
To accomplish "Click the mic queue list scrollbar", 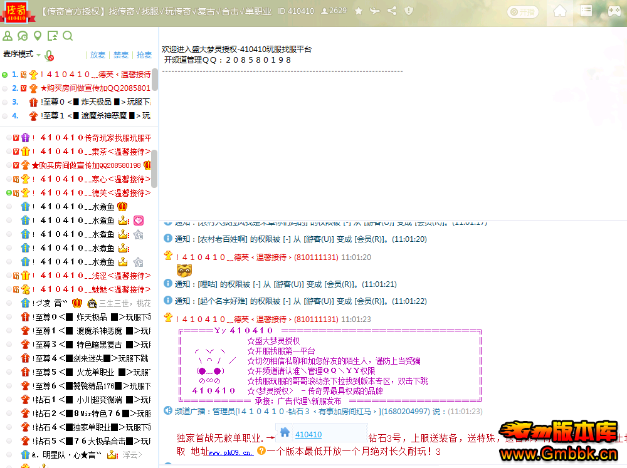I will click(x=155, y=80).
